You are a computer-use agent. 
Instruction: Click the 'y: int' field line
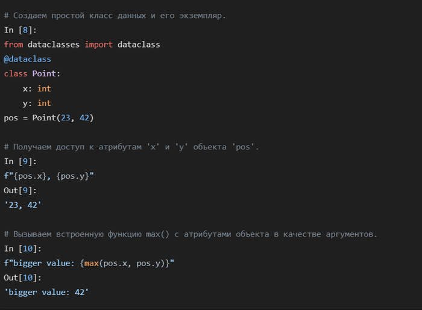[x=36, y=103]
